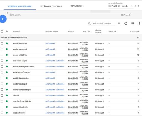This screenshot has width=142, height=116.
Task: Open Ad Group #1 - autóbérlés link for bérautó
Action: point(55,95)
